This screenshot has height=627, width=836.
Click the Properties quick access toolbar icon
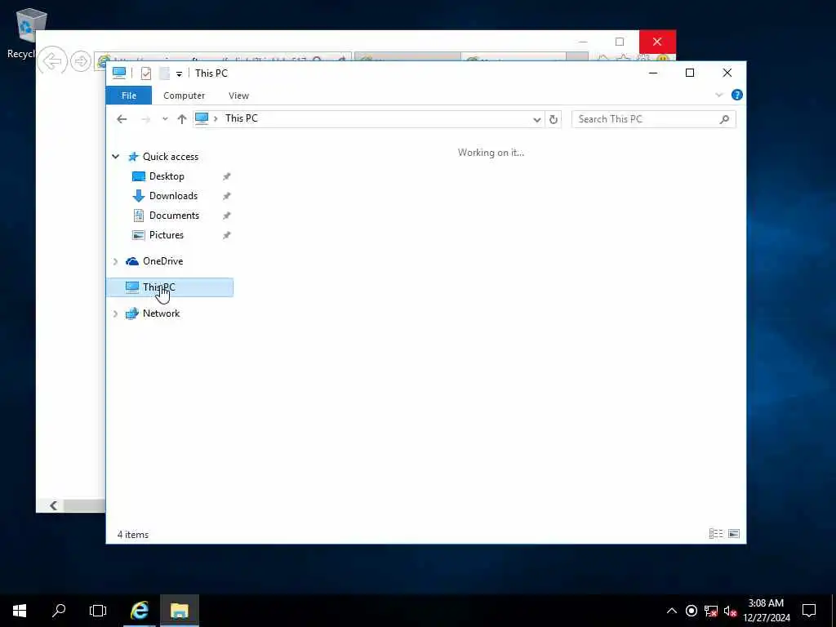145,73
